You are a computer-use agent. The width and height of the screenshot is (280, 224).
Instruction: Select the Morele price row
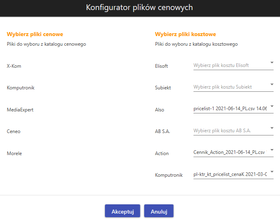(14, 153)
